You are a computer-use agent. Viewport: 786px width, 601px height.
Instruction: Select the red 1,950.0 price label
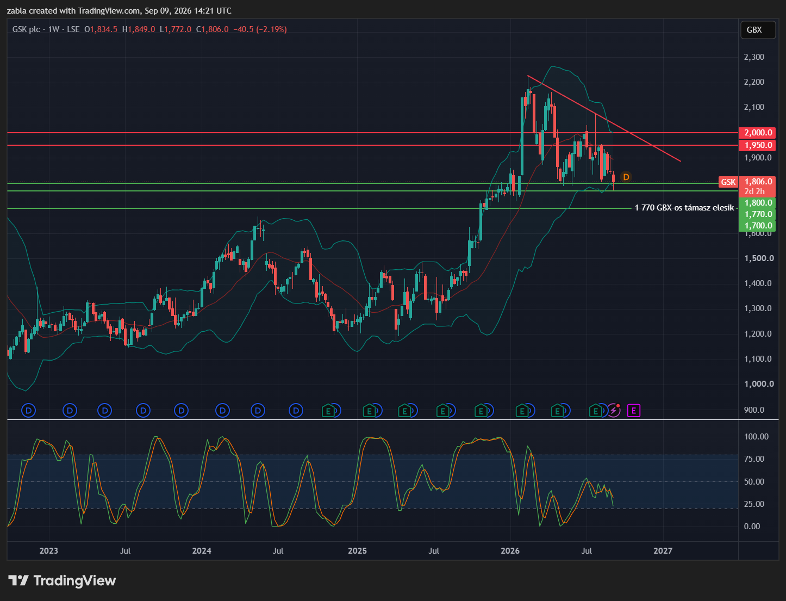pos(757,145)
